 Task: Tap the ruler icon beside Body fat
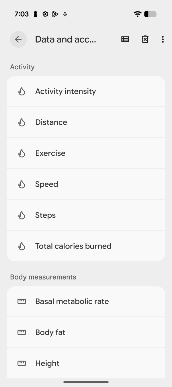(x=22, y=332)
